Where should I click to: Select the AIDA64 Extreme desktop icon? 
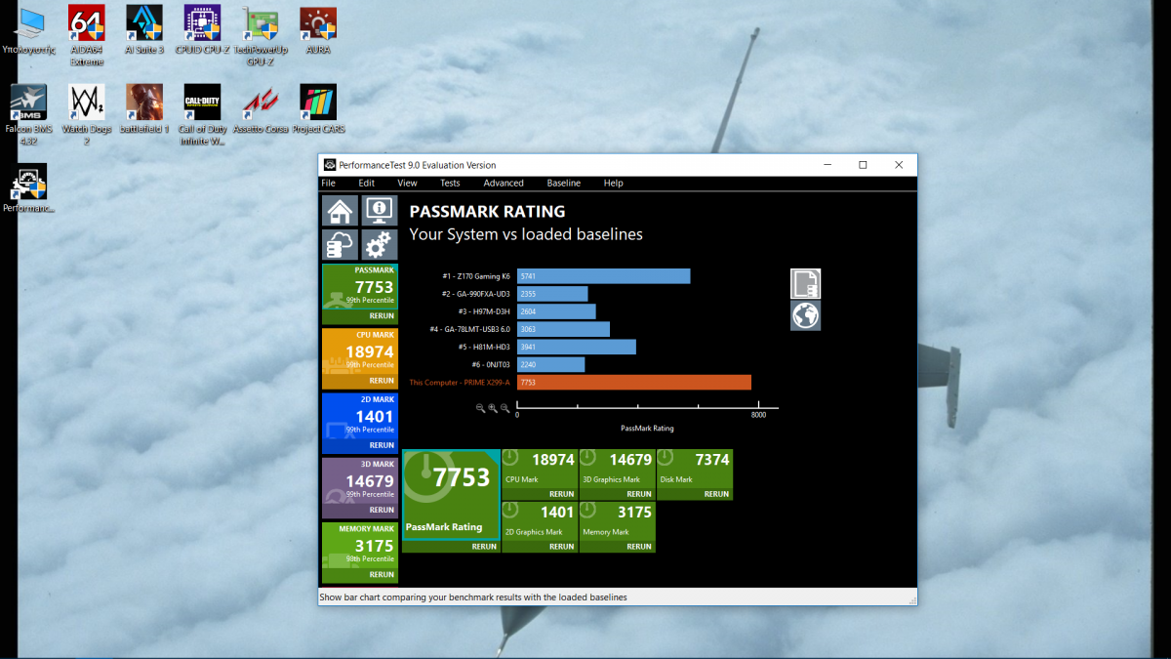coord(86,35)
